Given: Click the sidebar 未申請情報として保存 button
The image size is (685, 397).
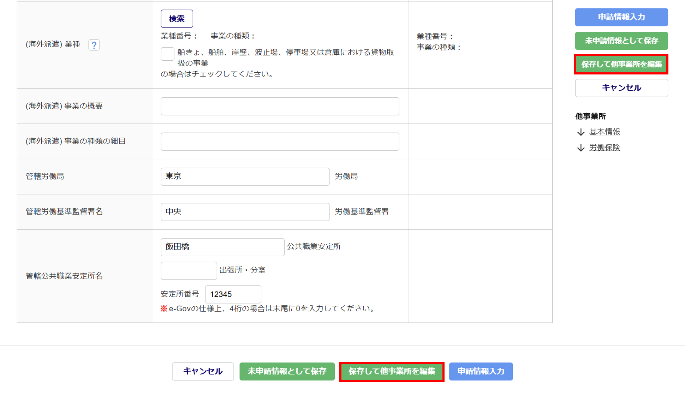Looking at the screenshot, I should [x=621, y=41].
